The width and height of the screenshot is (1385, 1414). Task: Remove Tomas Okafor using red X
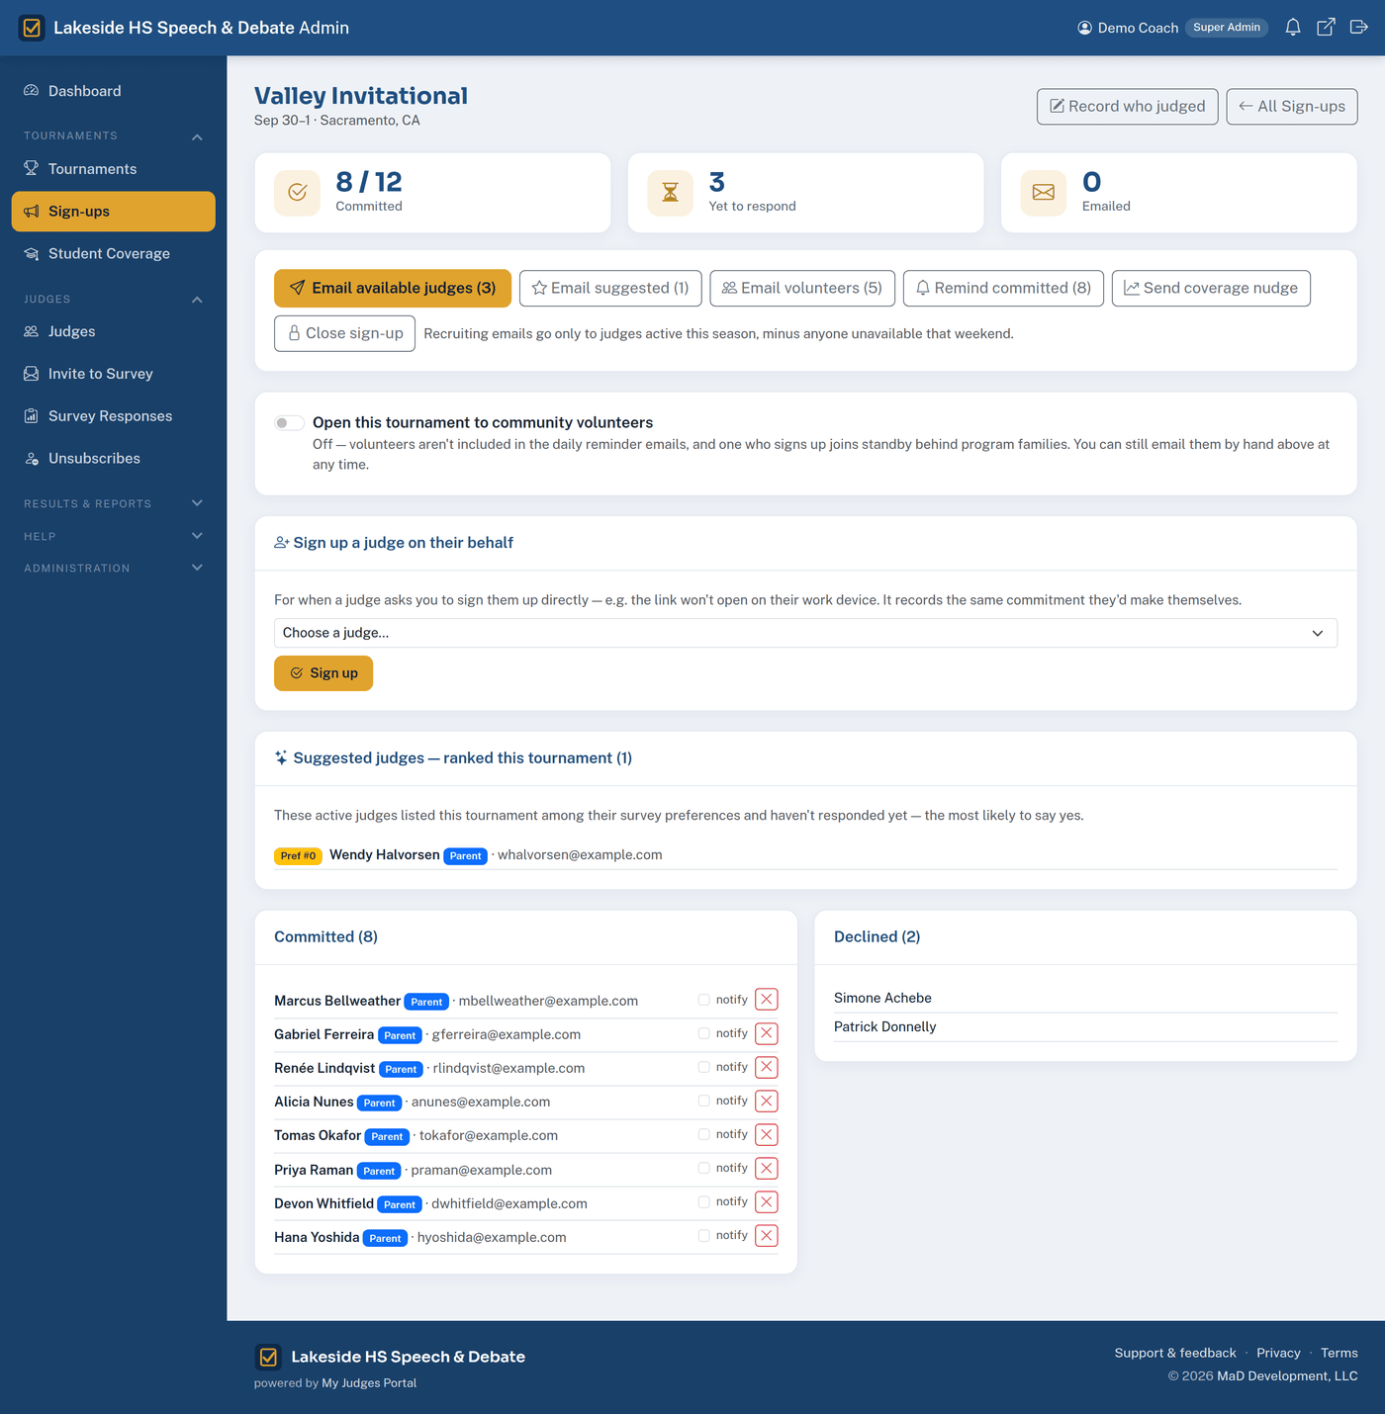click(x=767, y=1135)
